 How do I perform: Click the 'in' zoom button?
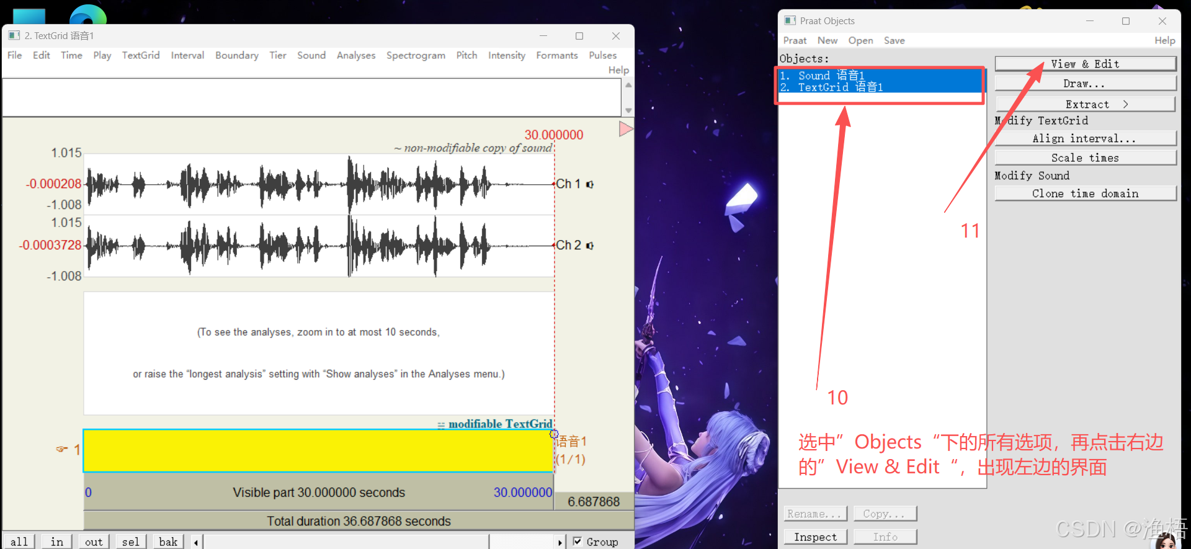click(57, 542)
